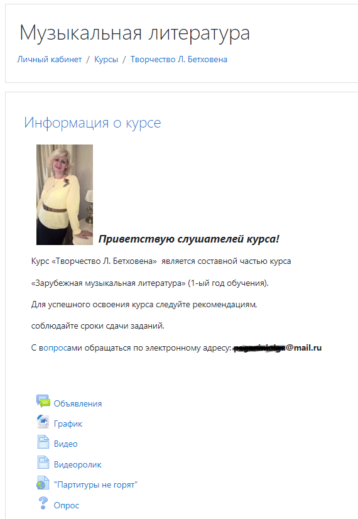This screenshot has height=519, width=358.
Task: Click the Приветствую слушателей курса! text
Action: point(189,239)
